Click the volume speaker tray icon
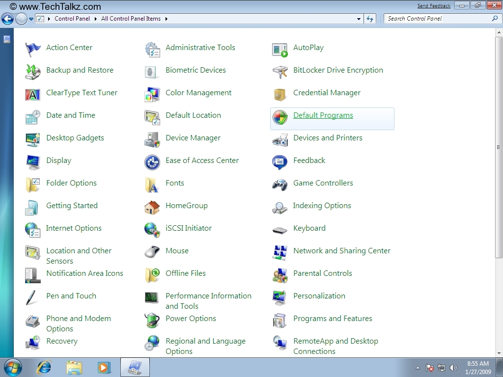Image resolution: width=503 pixels, height=377 pixels. pos(453,368)
